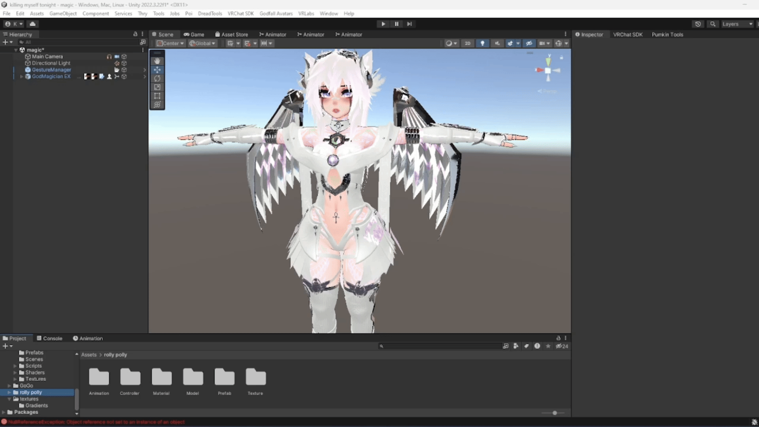Select the Rect transform tool
Image resolution: width=759 pixels, height=427 pixels.
pos(157,96)
